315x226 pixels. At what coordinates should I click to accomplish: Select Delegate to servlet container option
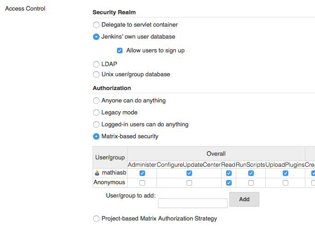(96, 25)
